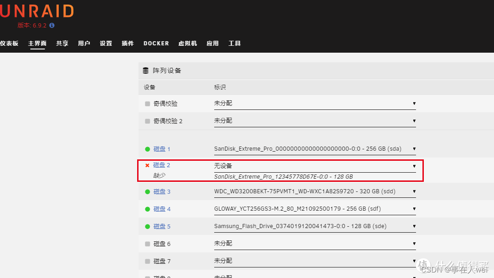Open 奇偶校验 device dropdown

pyautogui.click(x=315, y=104)
